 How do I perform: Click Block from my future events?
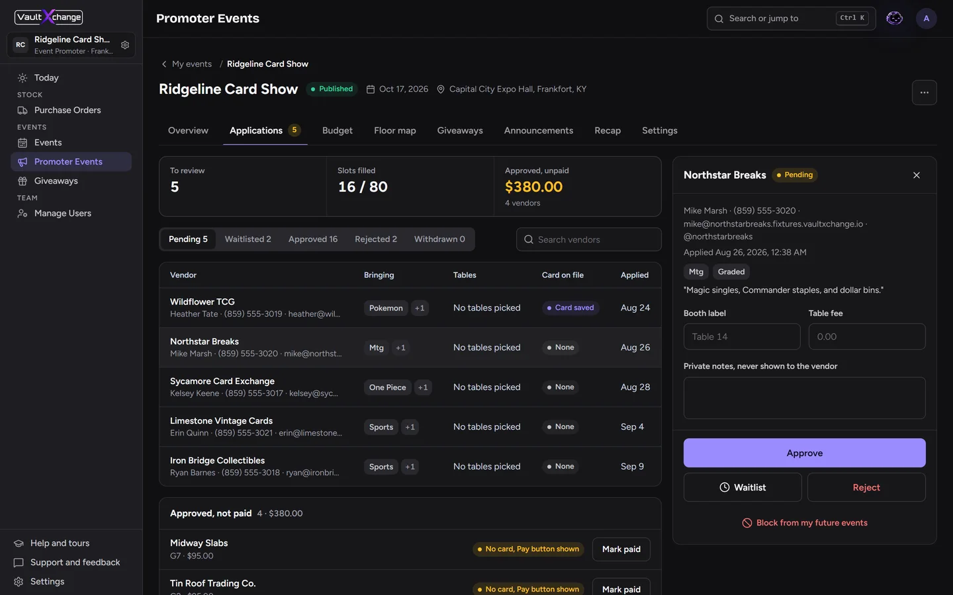click(x=804, y=523)
